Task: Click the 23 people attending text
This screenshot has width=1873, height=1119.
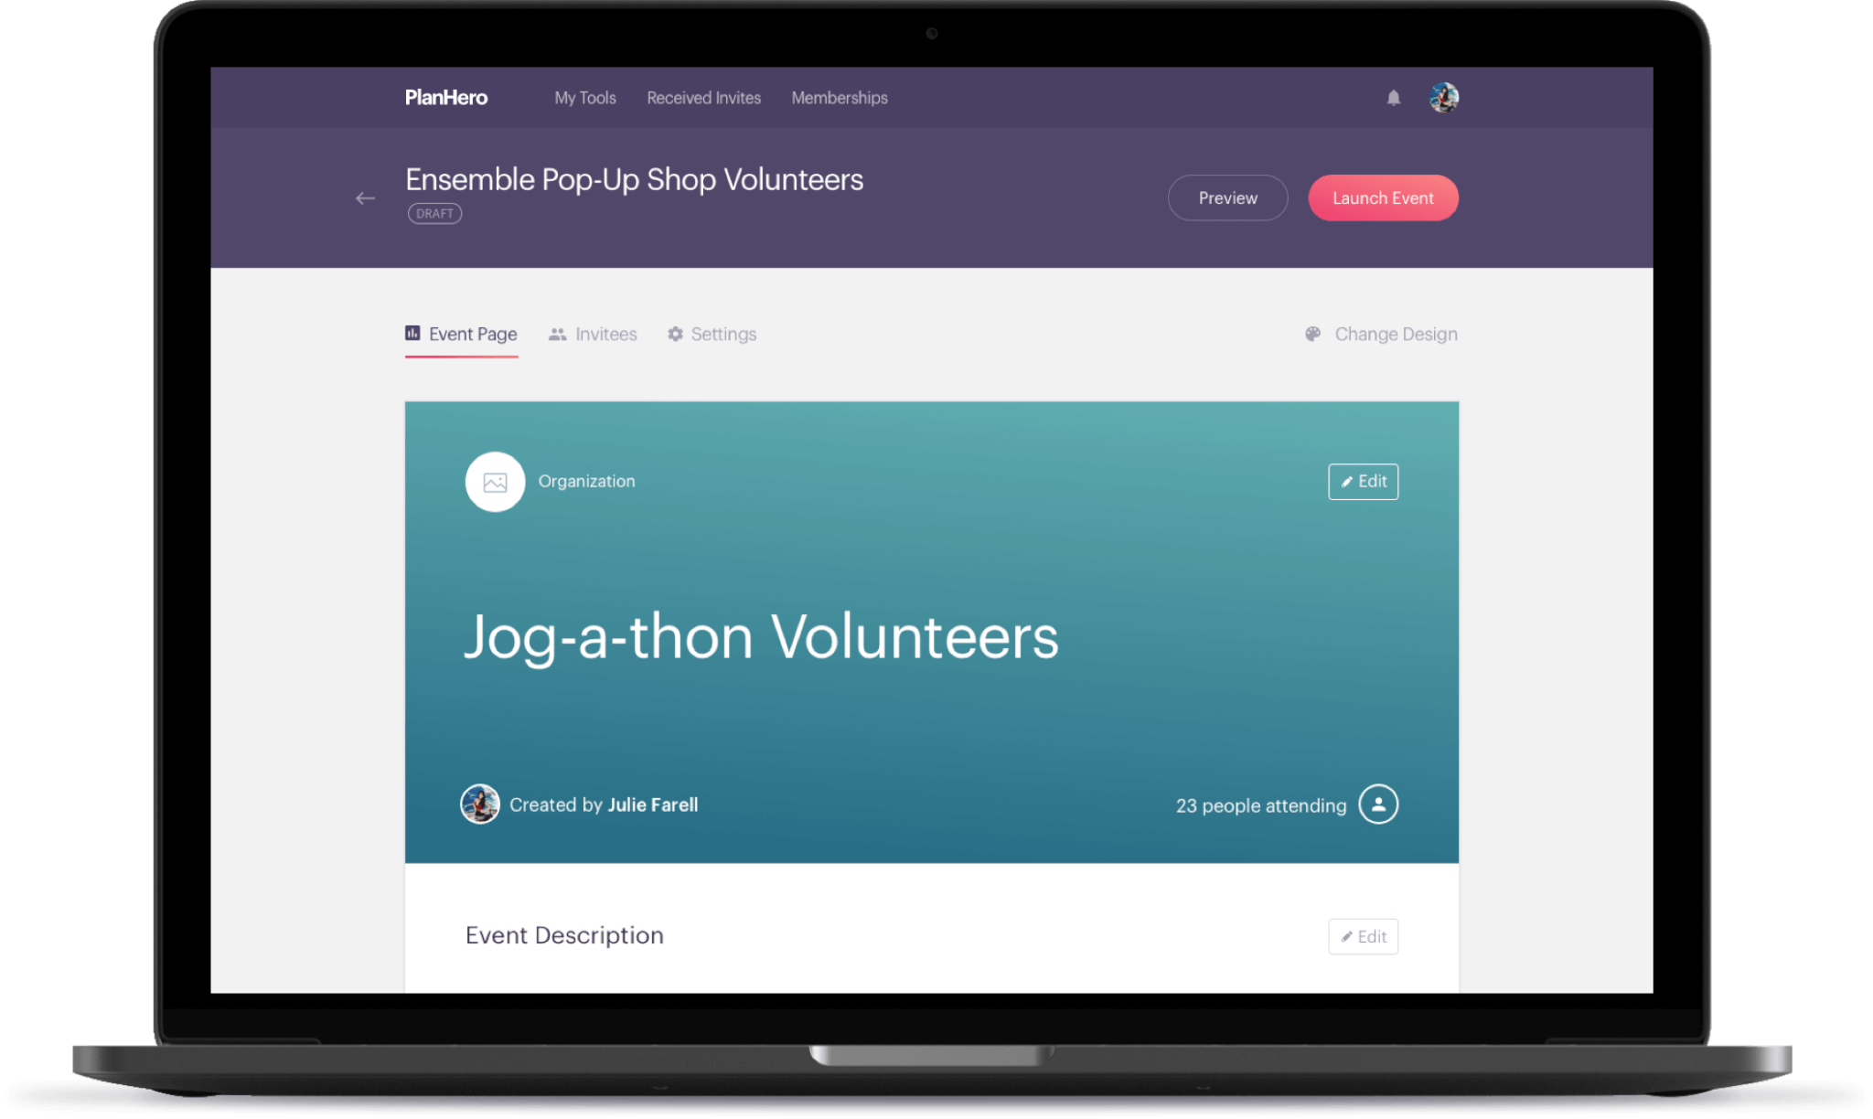Action: (1261, 805)
